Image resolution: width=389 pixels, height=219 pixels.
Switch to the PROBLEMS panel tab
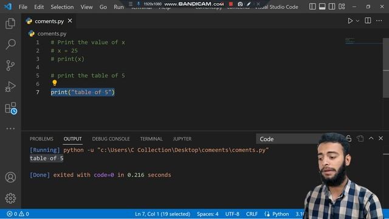[41, 139]
